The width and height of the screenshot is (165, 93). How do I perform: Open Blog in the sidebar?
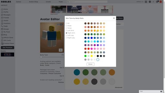pyautogui.click(x=4, y=35)
